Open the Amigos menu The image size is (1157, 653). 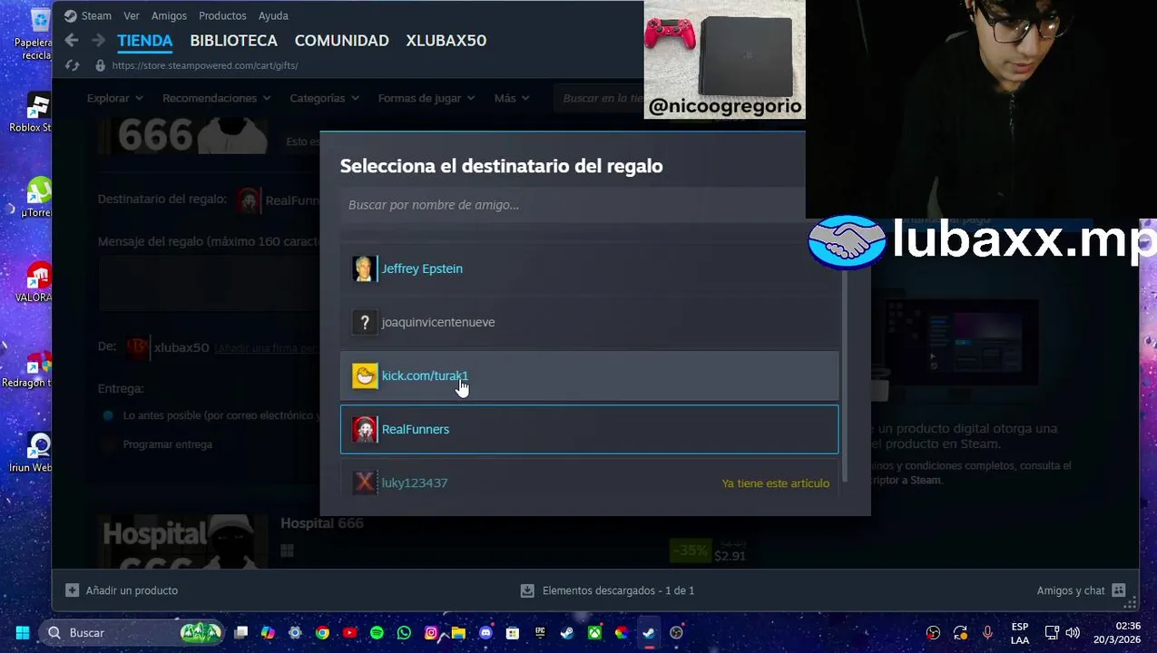[x=169, y=15]
